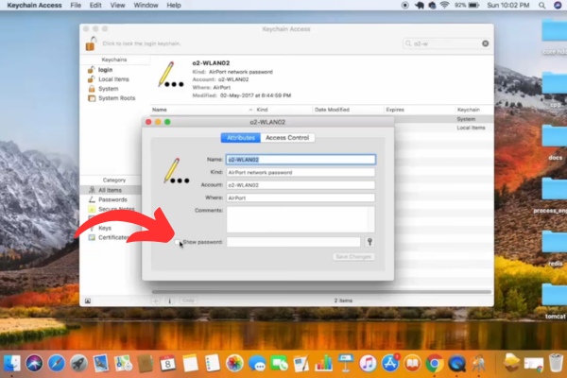The height and width of the screenshot is (378, 567).
Task: Click the info button in the bottom toolbar
Action: click(x=169, y=301)
